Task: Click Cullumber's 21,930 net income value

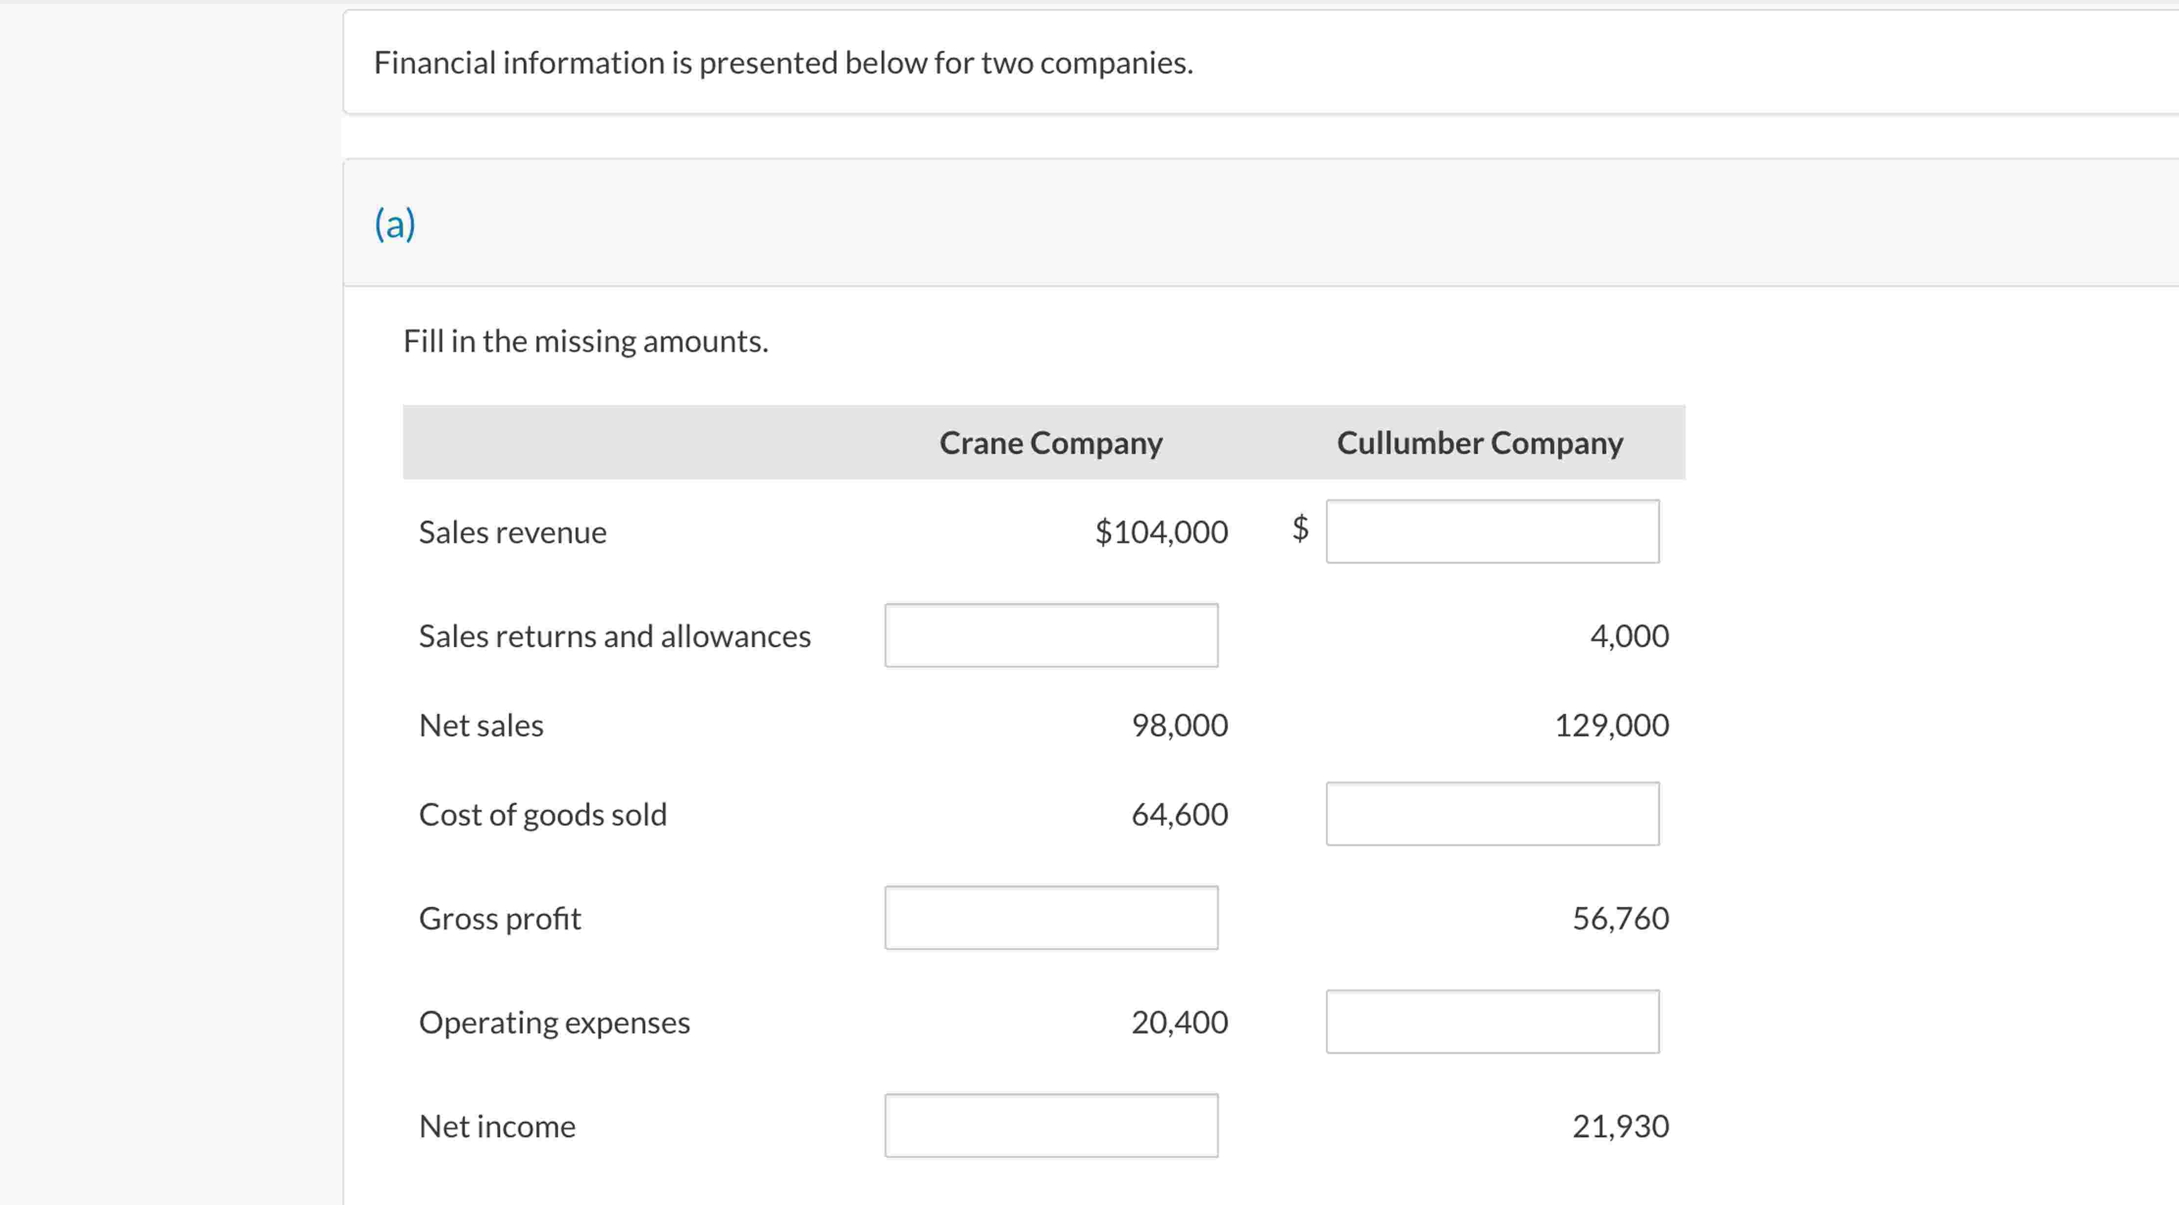Action: point(1620,1127)
